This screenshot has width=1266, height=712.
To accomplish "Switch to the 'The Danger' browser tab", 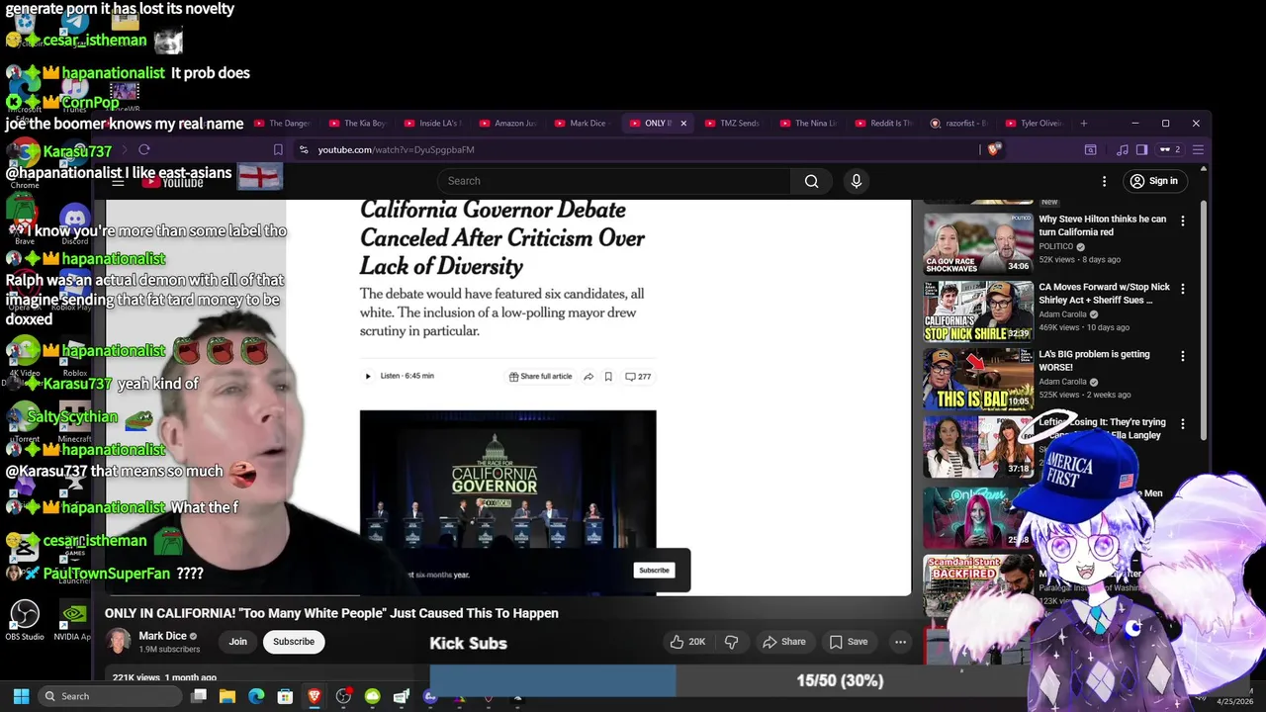I will tap(283, 124).
